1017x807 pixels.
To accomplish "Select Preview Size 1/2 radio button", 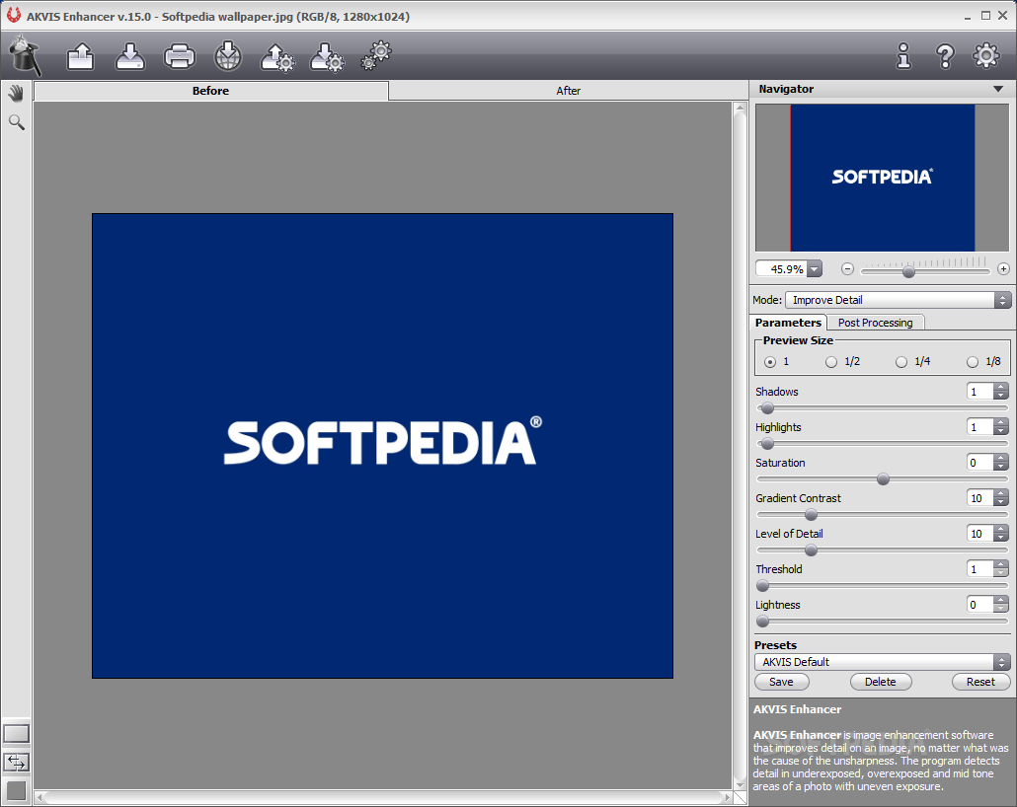I will [830, 362].
